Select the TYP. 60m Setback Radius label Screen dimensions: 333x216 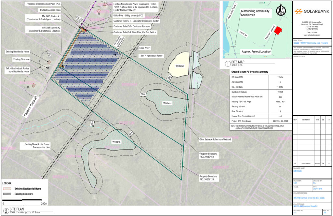click(x=18, y=70)
